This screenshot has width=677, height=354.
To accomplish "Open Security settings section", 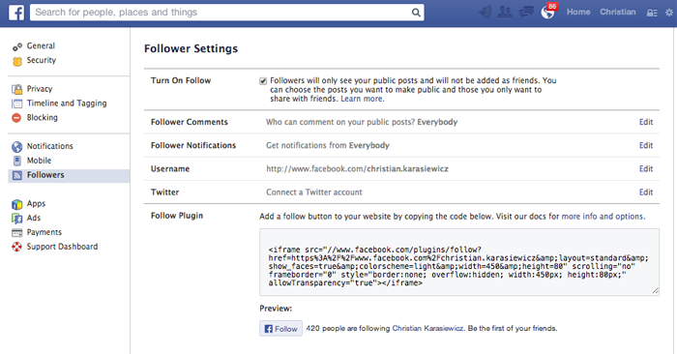I will coord(42,60).
